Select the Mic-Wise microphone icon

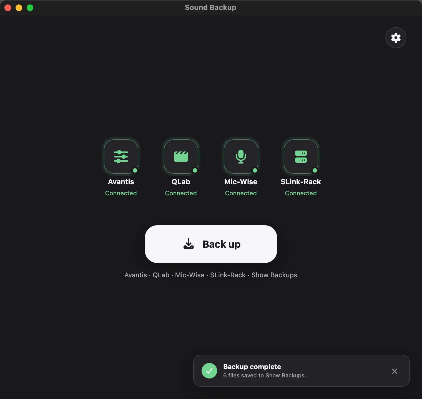point(241,157)
